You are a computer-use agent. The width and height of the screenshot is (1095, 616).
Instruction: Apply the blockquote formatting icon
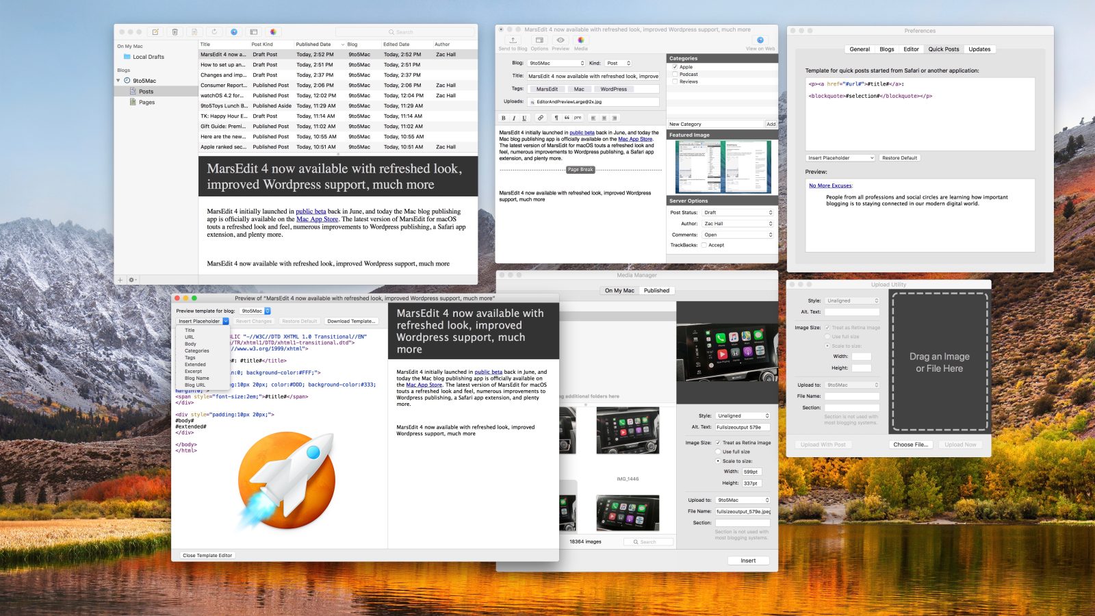point(567,118)
